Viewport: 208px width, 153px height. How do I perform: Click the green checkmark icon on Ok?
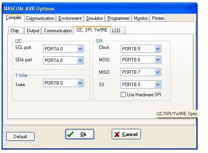[70, 134]
